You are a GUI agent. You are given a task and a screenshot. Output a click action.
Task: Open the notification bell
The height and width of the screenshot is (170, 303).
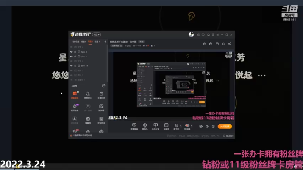click(x=223, y=44)
